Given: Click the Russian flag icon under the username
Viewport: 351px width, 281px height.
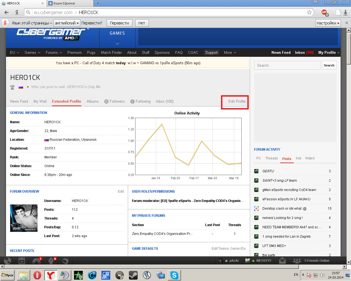Looking at the screenshot, I should point(21,87).
